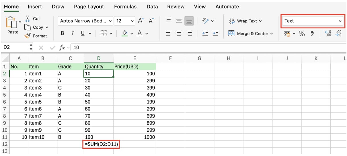Click the Increase Decimal icon
Viewport: 347px width, 156px height.
(328, 34)
